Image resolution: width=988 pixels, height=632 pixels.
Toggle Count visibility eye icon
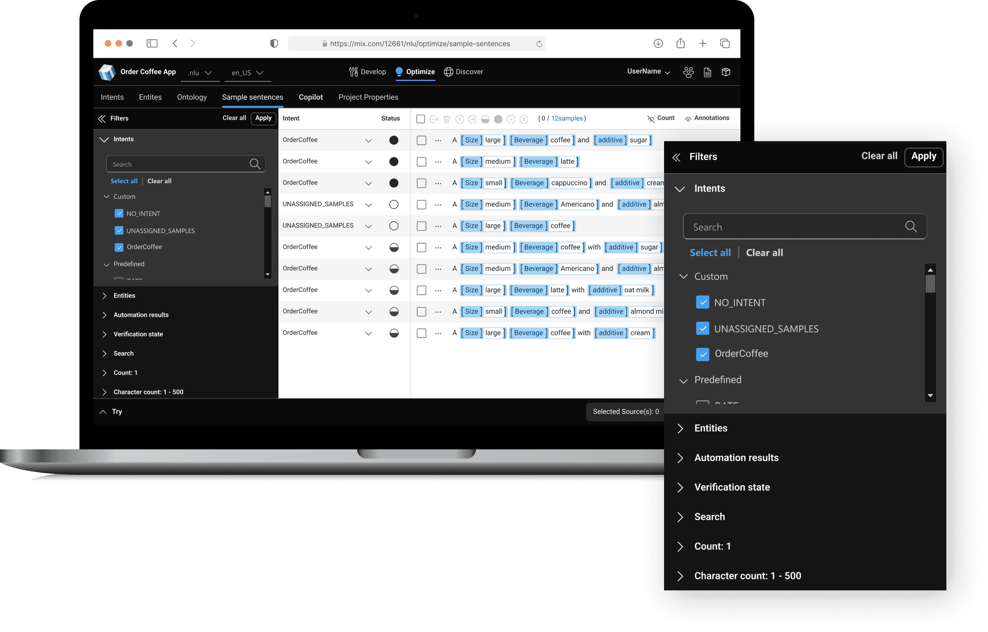[x=651, y=119]
